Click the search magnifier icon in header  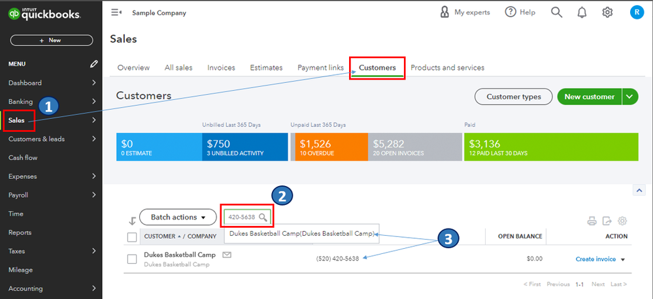(556, 12)
